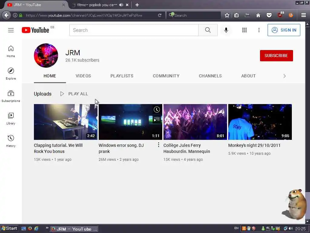
Task: Mute the fitmc popbob tab audio
Action: tap(121, 5)
